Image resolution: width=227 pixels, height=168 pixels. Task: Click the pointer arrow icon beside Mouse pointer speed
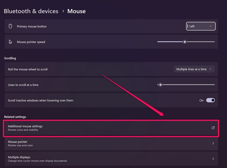10,42
